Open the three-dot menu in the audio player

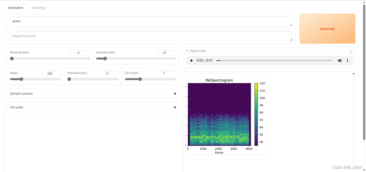[x=347, y=60]
